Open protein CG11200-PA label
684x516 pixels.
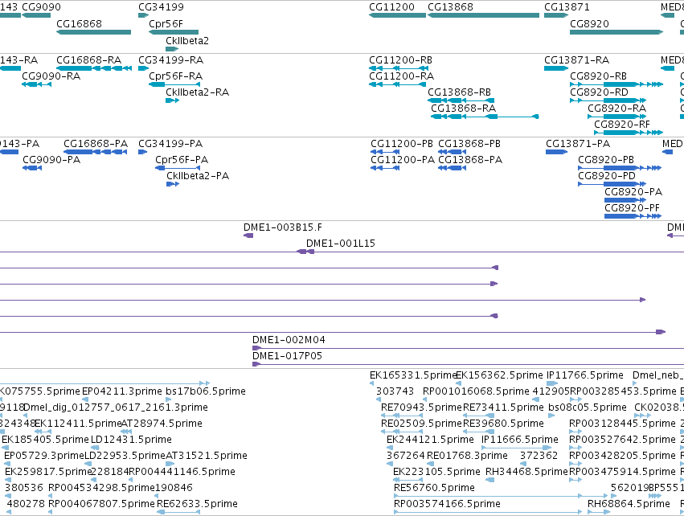403,160
